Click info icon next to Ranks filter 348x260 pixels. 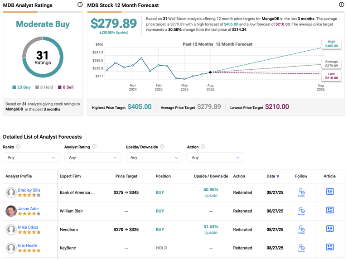19,147
